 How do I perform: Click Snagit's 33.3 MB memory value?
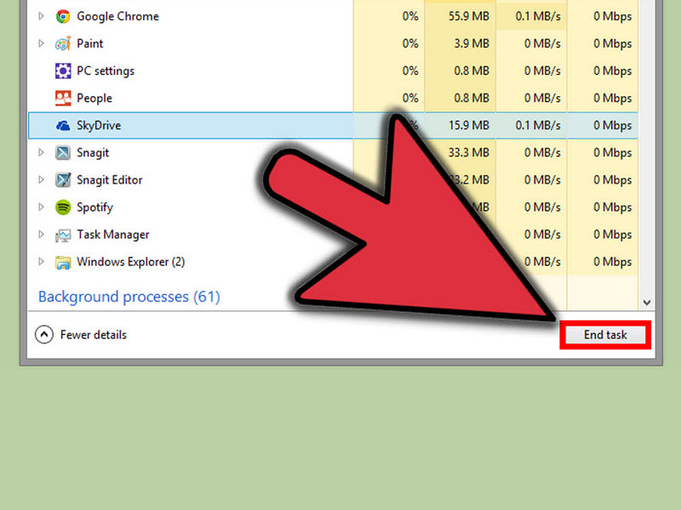(x=469, y=153)
